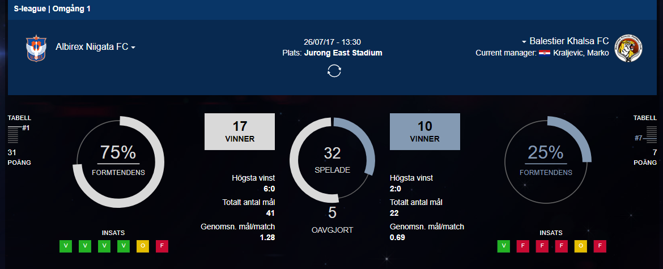Select the 10 Vinner box
663x269 pixels.
[x=425, y=132]
